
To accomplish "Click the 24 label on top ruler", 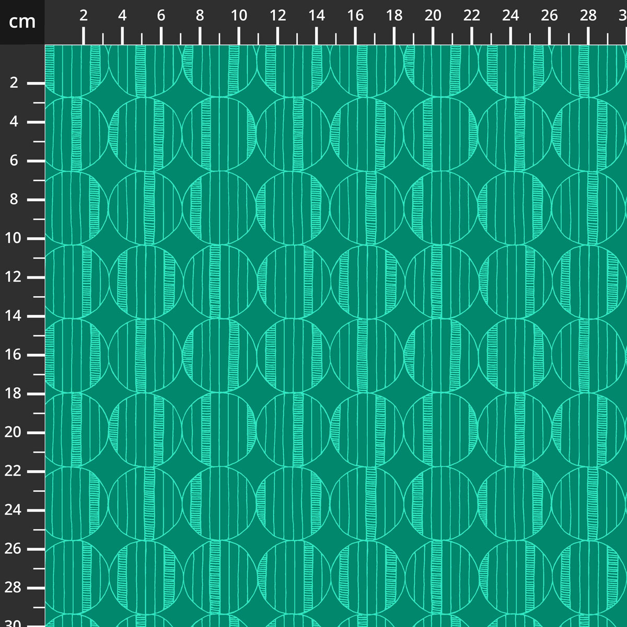I will tap(510, 16).
